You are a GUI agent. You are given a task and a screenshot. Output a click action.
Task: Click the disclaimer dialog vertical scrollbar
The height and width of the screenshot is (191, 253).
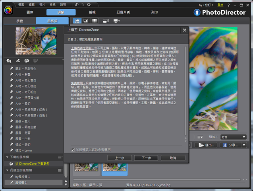(x=185, y=91)
